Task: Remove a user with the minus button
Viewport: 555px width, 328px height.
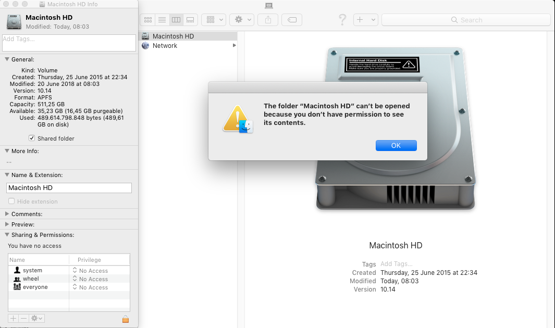Action: tap(24, 319)
